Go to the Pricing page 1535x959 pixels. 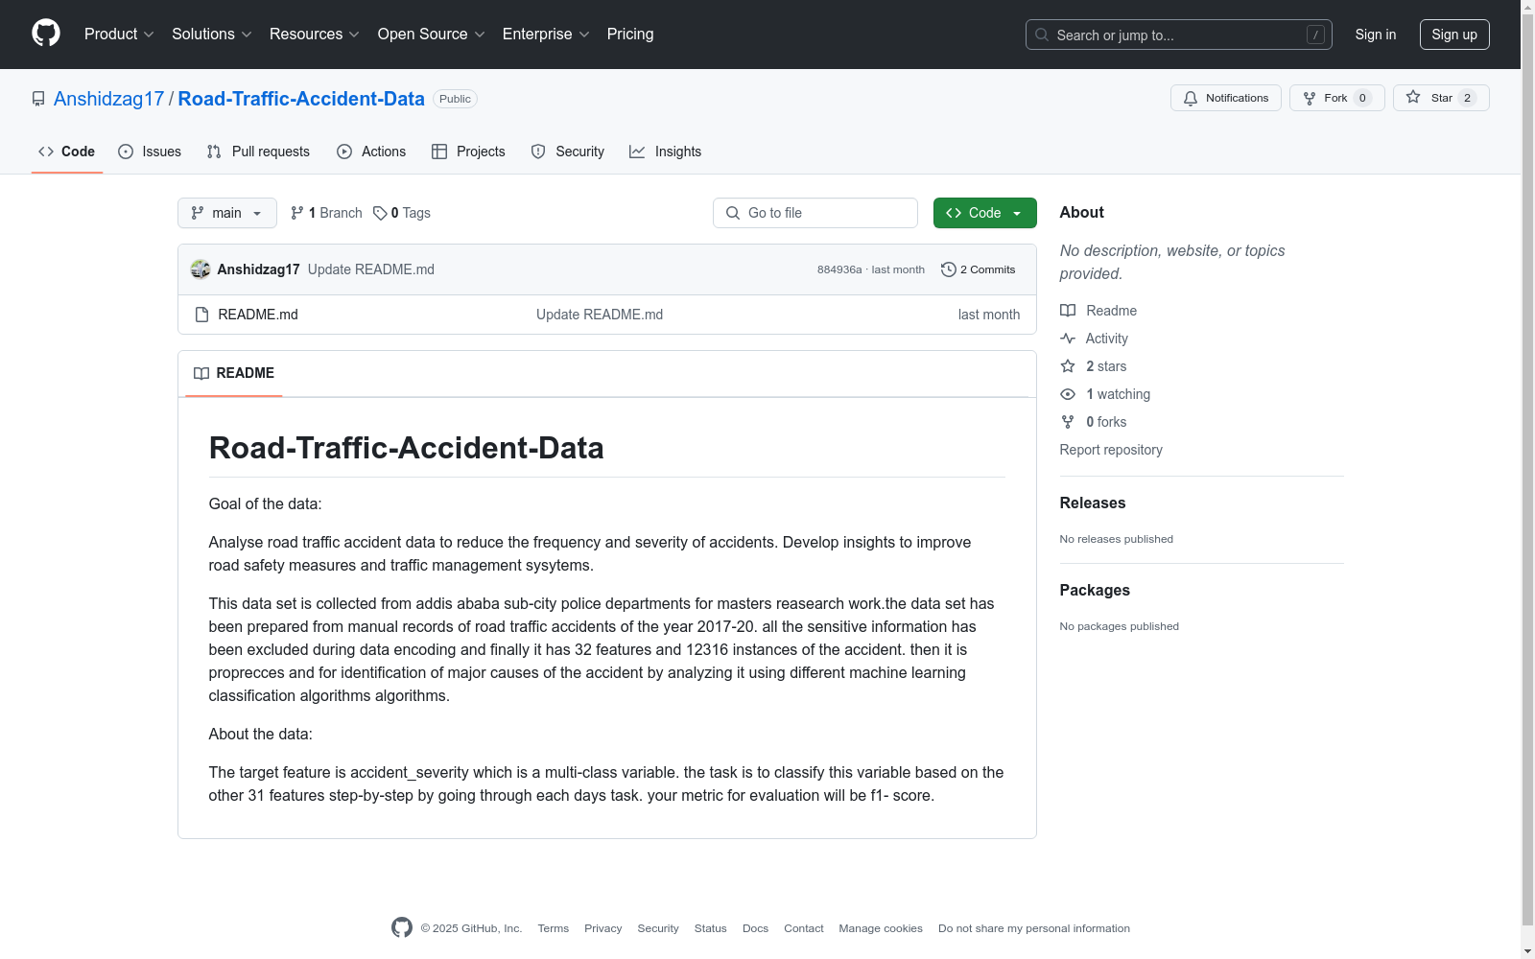(630, 34)
